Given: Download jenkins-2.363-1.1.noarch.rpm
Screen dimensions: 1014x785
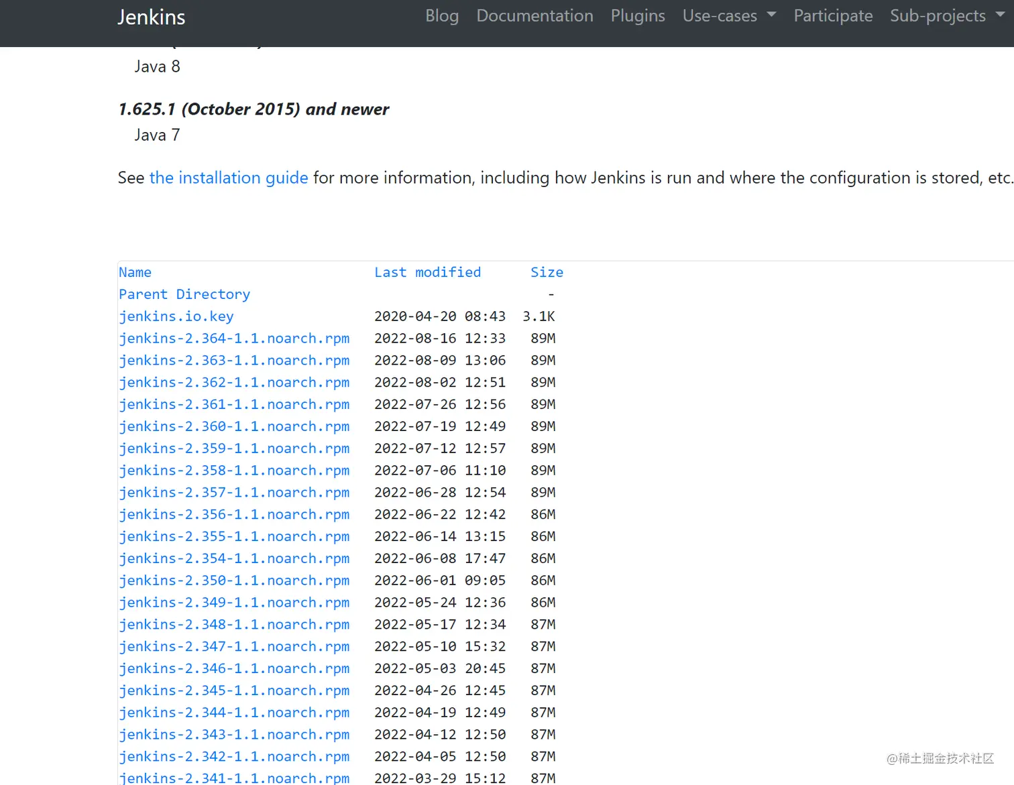Looking at the screenshot, I should point(234,361).
